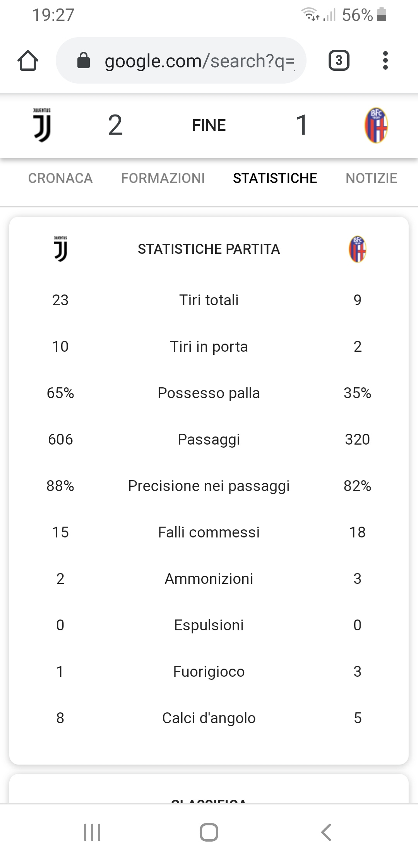This screenshot has height=859, width=418.
Task: Tap the padlock site security icon
Action: (x=84, y=61)
